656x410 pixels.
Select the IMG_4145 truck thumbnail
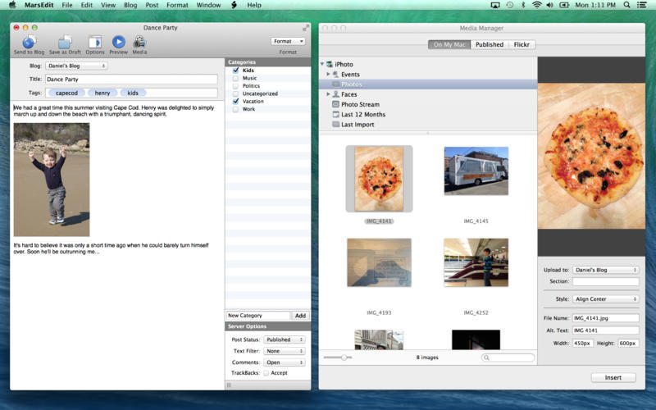coord(476,171)
